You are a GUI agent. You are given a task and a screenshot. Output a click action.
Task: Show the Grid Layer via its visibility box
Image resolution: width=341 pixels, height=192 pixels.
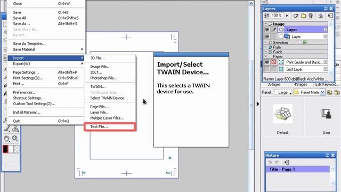point(267,69)
